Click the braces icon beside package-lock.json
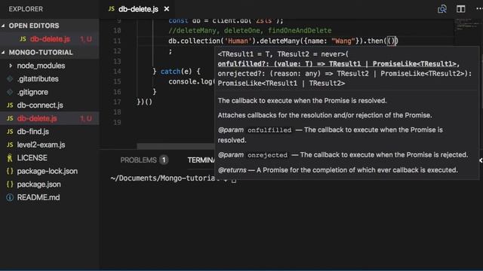The width and height of the screenshot is (483, 271). (x=10, y=171)
